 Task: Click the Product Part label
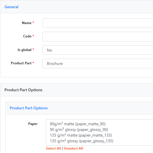(21, 63)
